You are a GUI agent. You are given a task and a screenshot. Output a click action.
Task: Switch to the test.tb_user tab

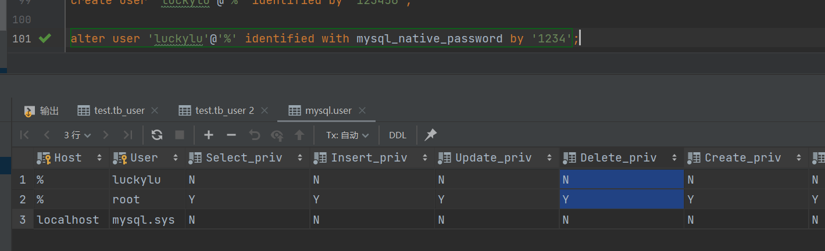tap(111, 110)
